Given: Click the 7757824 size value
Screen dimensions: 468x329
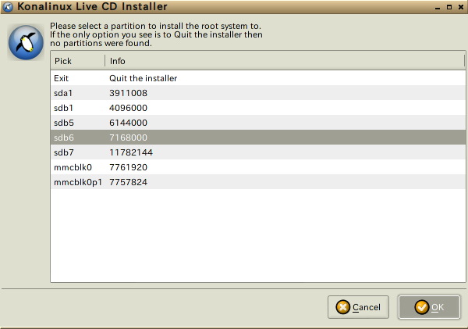Looking at the screenshot, I should click(x=129, y=182).
